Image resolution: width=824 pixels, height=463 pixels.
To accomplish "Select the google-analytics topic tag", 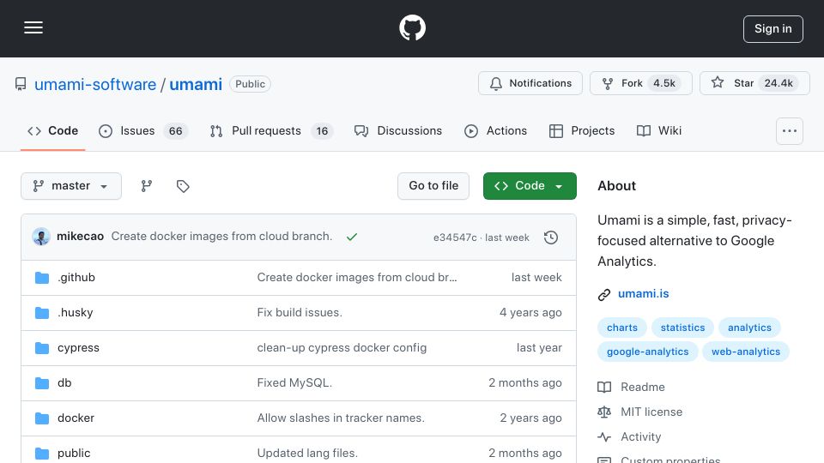I will tap(647, 352).
